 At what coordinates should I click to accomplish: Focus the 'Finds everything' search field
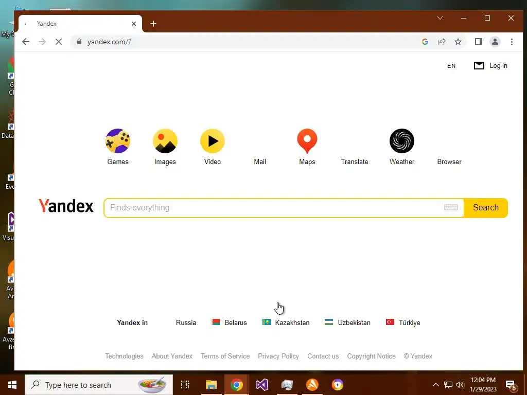pyautogui.click(x=274, y=208)
